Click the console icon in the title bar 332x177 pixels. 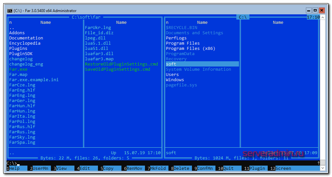click(x=10, y=11)
